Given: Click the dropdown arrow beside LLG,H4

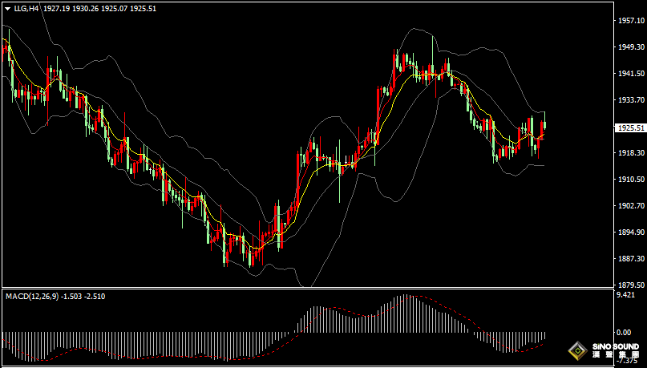Looking at the screenshot, I should coord(7,8).
